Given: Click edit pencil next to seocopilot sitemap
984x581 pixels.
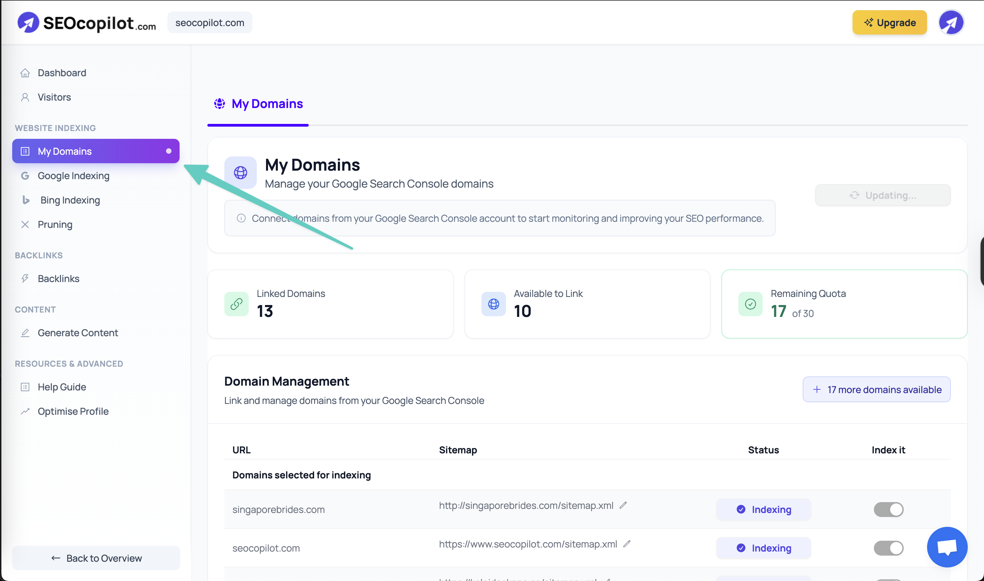Looking at the screenshot, I should [x=627, y=544].
